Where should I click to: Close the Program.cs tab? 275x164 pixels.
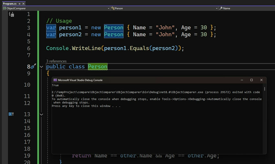pyautogui.click(x=24, y=4)
